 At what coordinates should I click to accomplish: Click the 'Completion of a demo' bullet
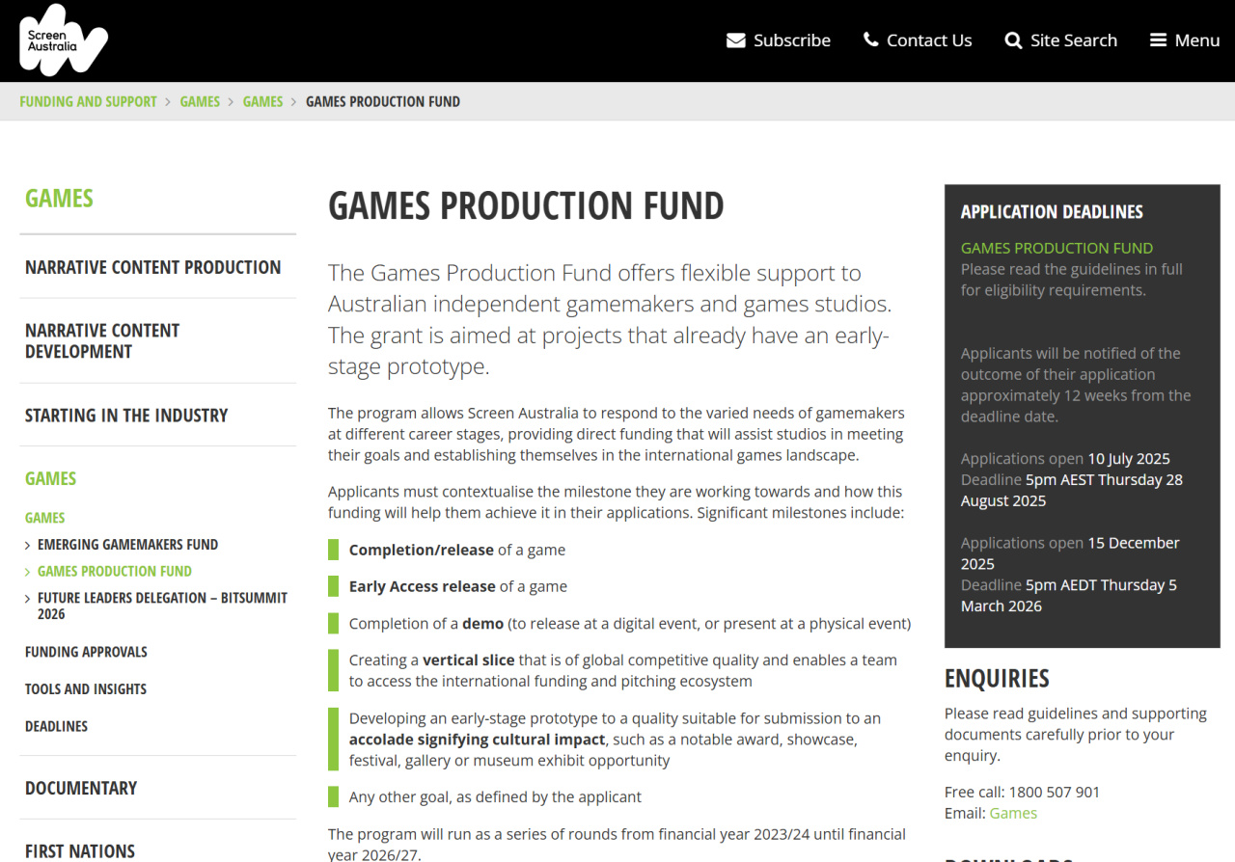coord(630,624)
